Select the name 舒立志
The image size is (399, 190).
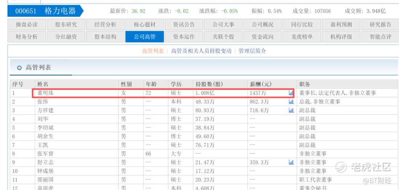click(46, 162)
